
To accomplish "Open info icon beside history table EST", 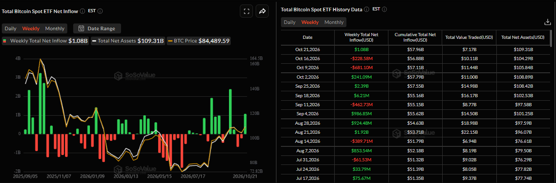I will [384, 9].
